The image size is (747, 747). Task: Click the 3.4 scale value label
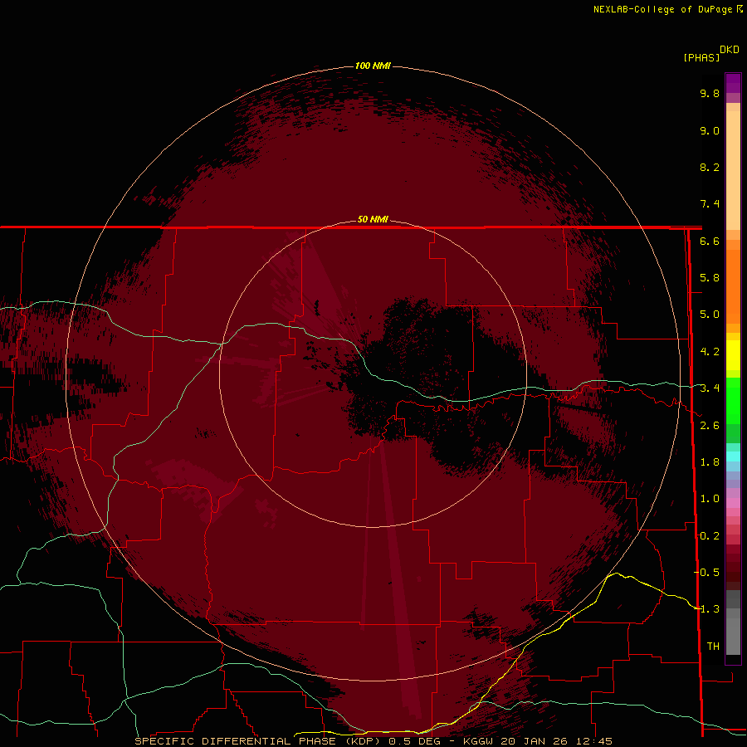tap(710, 388)
